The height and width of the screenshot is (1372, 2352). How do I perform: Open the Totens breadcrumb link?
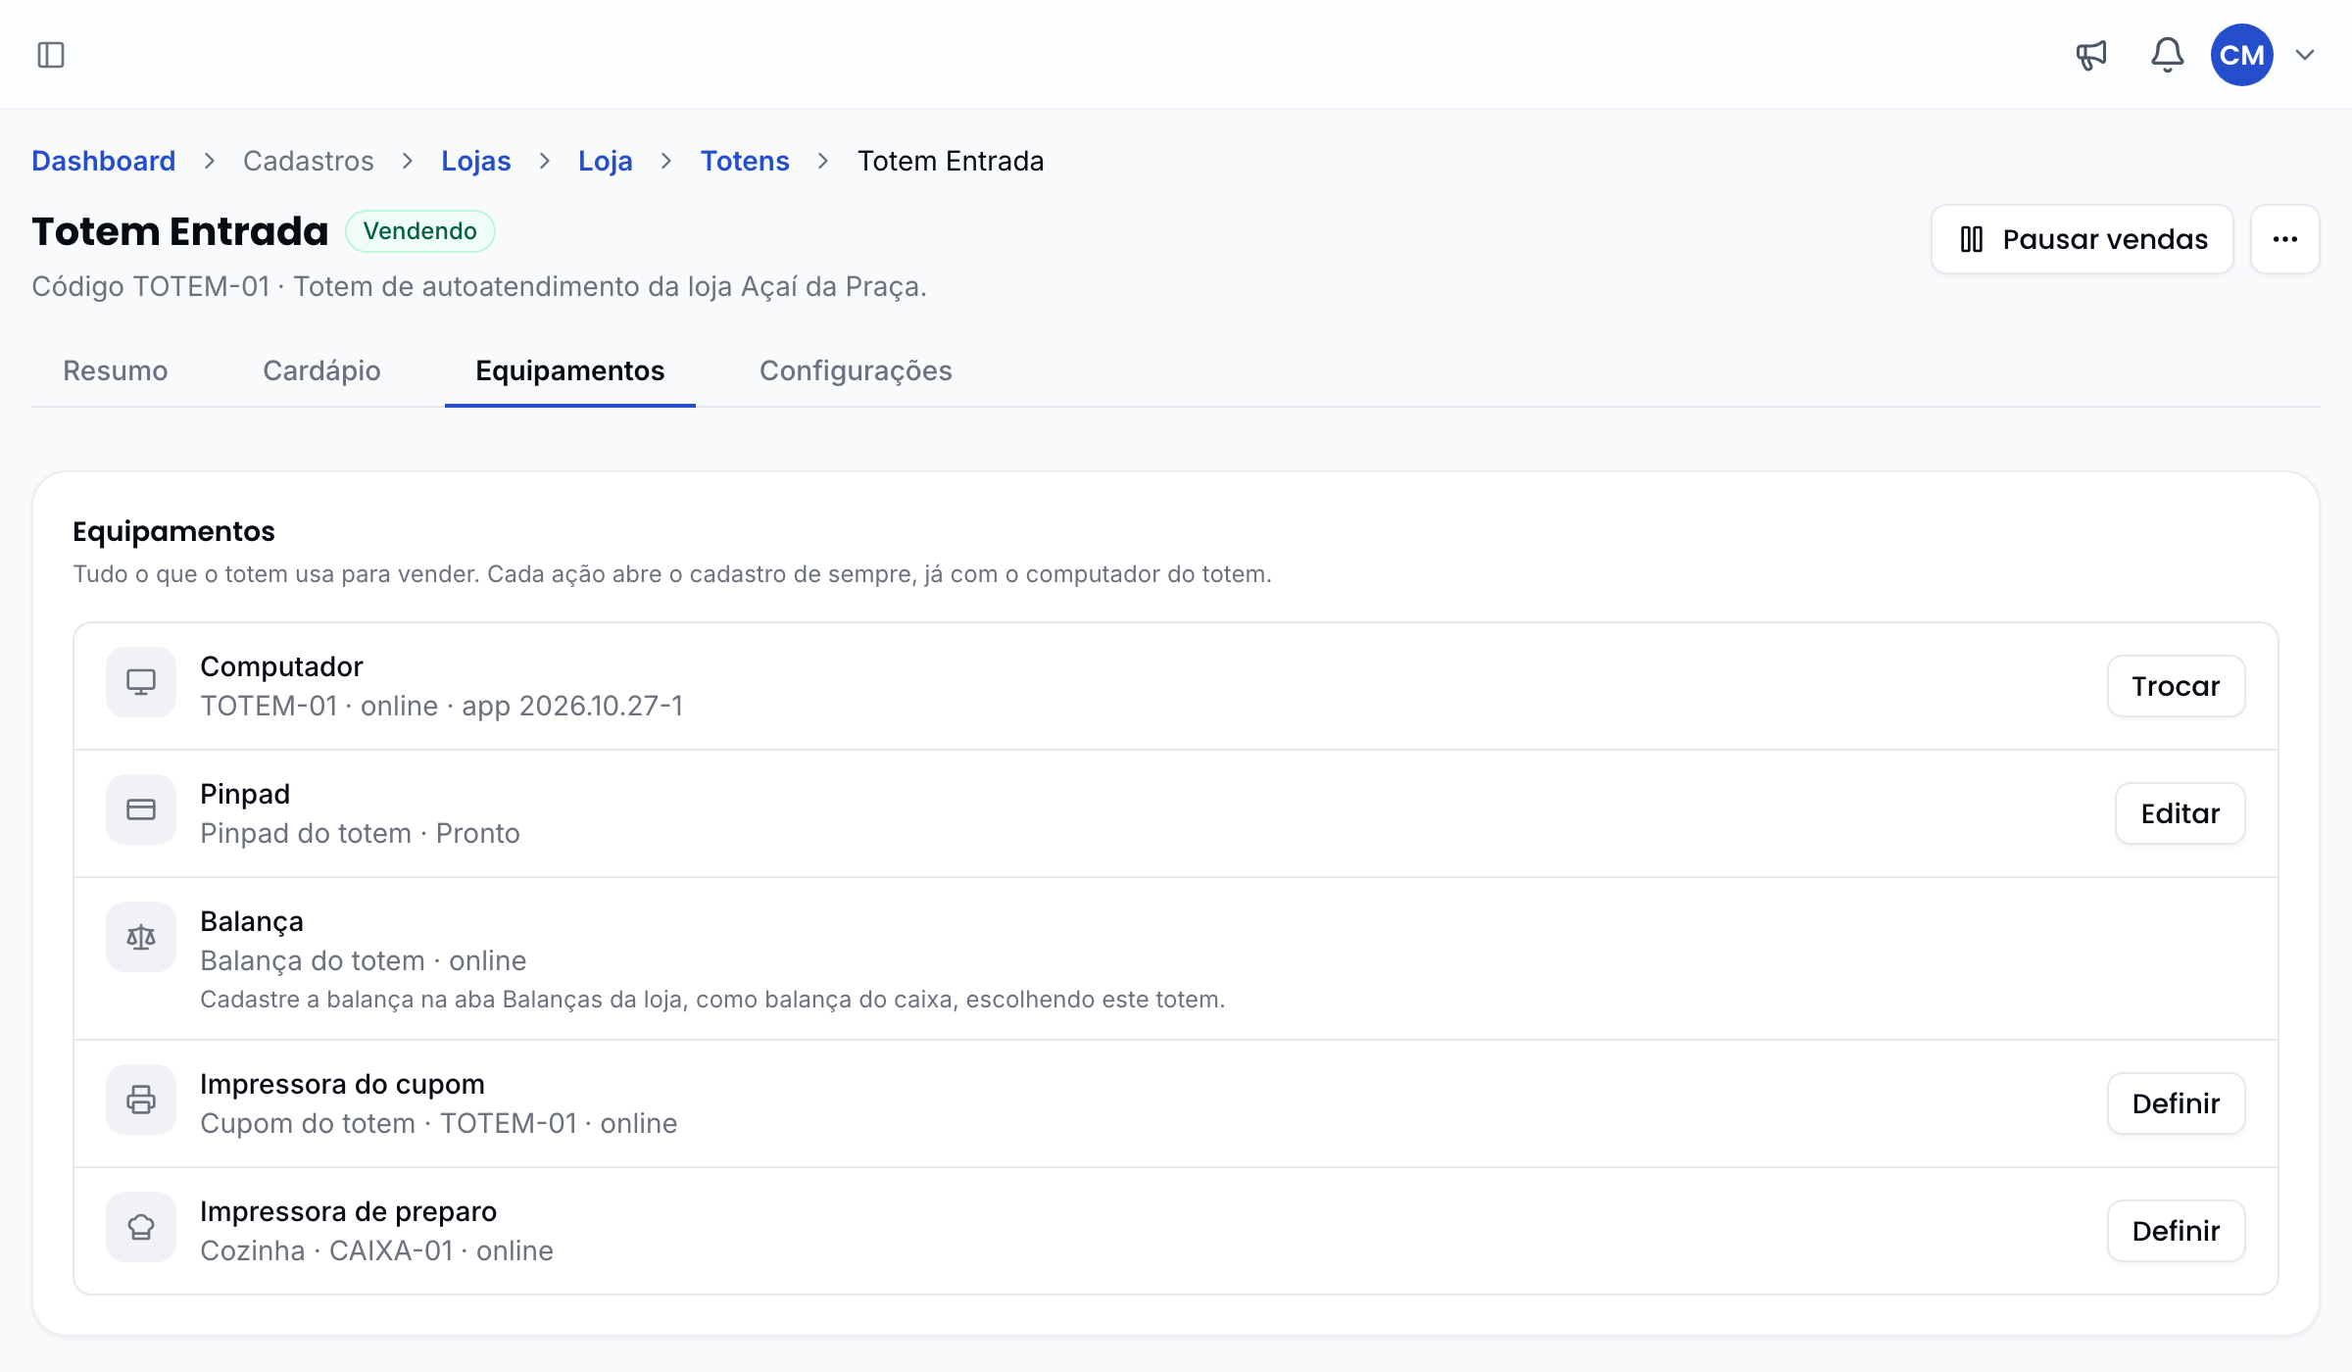745,161
